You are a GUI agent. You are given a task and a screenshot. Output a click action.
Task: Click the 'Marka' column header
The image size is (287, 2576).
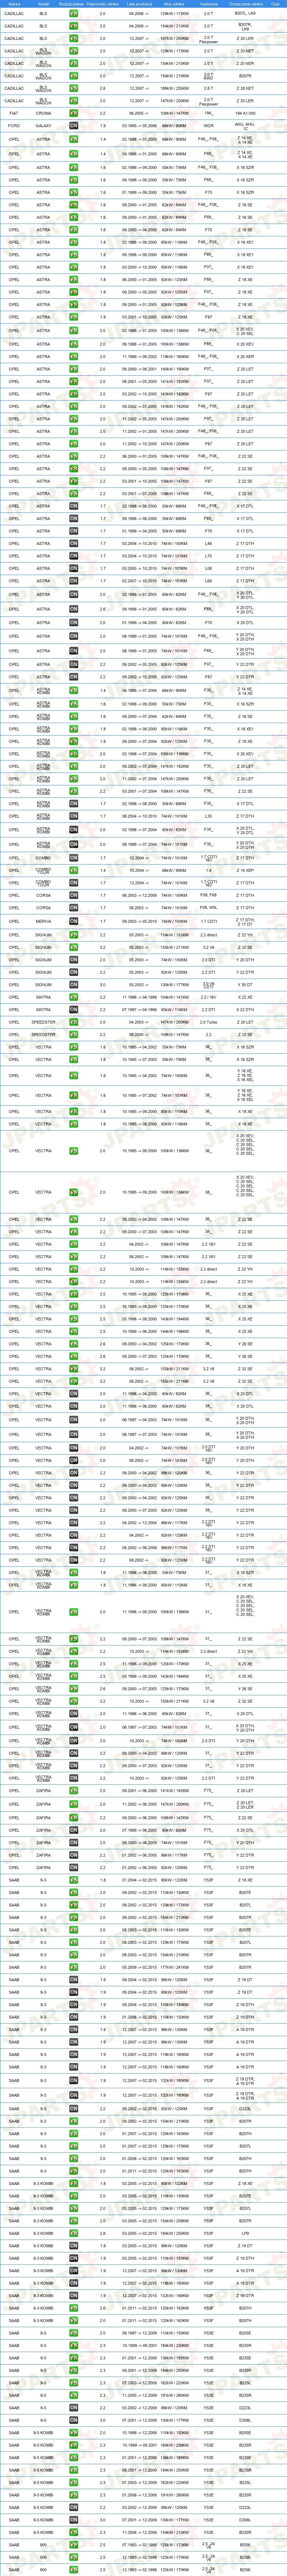(x=14, y=4)
